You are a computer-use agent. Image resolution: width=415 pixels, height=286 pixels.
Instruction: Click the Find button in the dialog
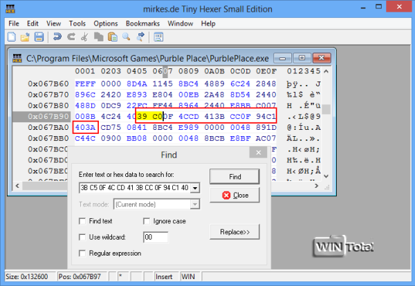point(234,177)
